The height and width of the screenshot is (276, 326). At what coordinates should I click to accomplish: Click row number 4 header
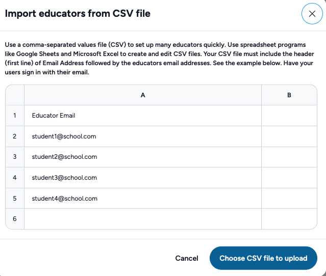tap(15, 178)
